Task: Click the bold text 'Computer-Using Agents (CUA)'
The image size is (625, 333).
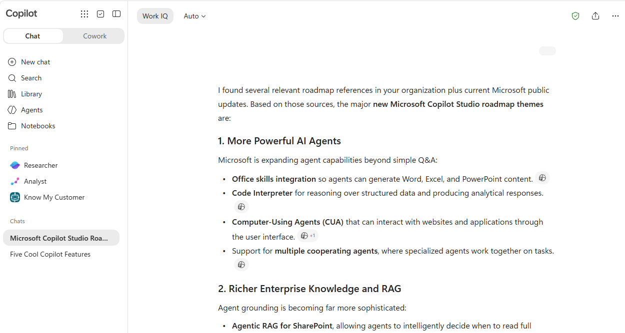Action: (287, 222)
